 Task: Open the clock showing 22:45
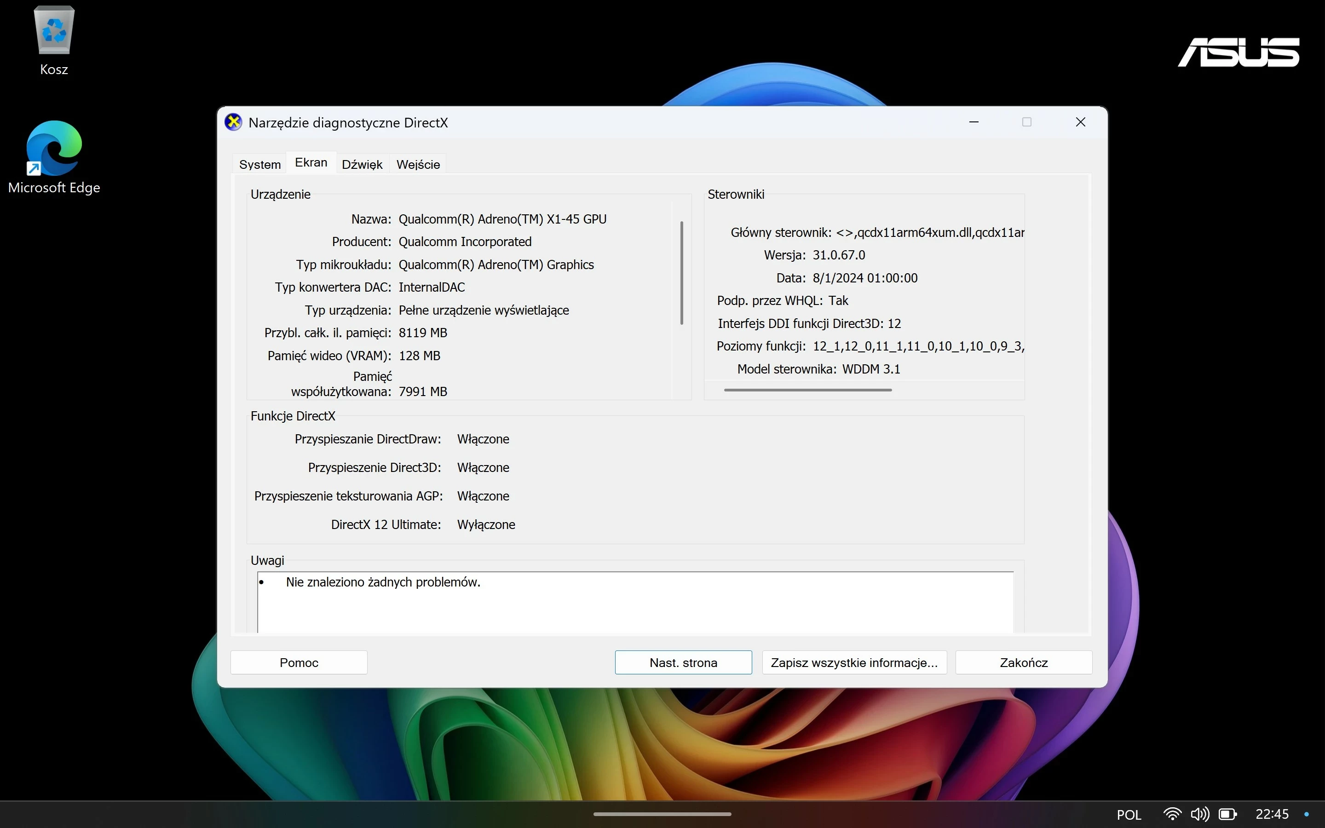click(1272, 814)
